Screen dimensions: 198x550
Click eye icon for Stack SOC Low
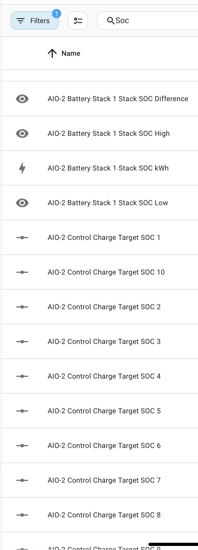[x=22, y=203]
